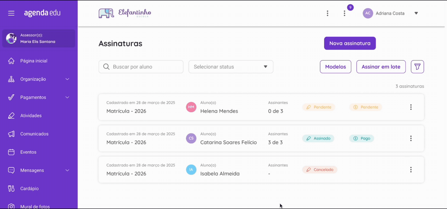Click the first three-dot header menu

click(327, 13)
